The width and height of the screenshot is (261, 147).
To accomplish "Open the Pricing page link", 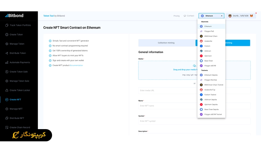I will tap(176, 16).
